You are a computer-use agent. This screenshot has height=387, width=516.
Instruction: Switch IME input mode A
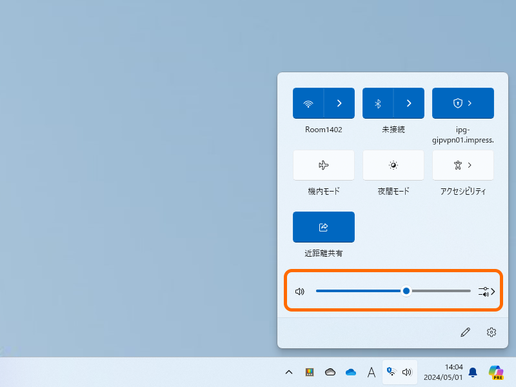click(x=372, y=372)
